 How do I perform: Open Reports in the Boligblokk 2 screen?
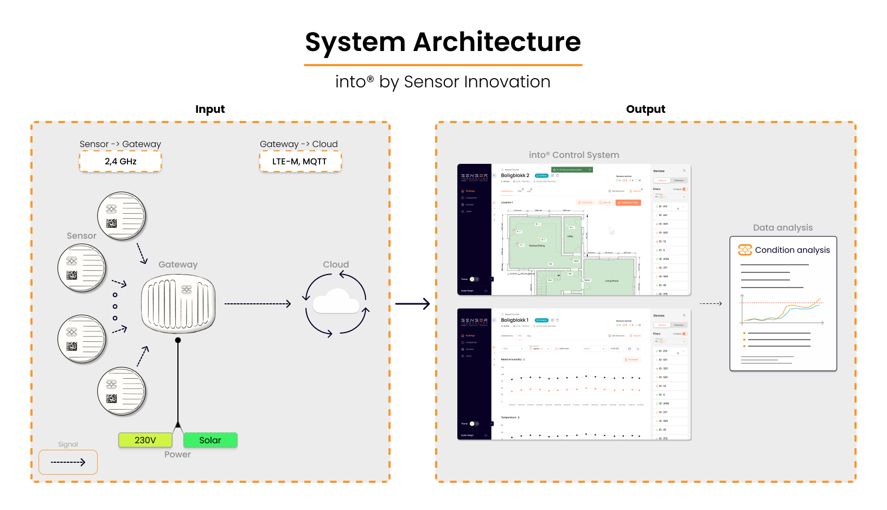tap(635, 191)
